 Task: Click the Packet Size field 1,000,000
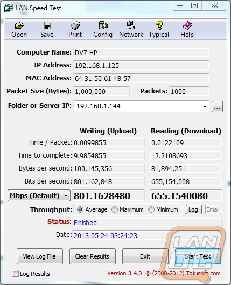(101, 91)
